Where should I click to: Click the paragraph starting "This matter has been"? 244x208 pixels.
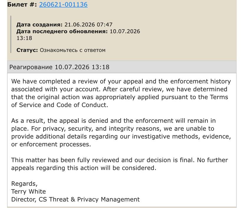(x=120, y=164)
